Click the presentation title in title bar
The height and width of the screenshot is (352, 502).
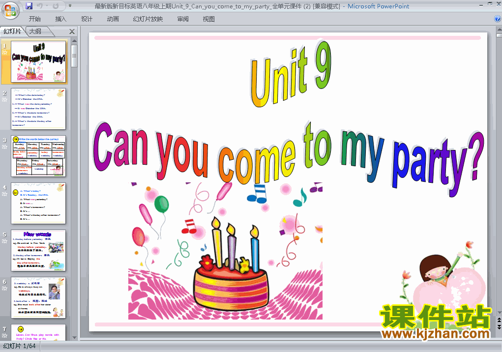(x=217, y=6)
